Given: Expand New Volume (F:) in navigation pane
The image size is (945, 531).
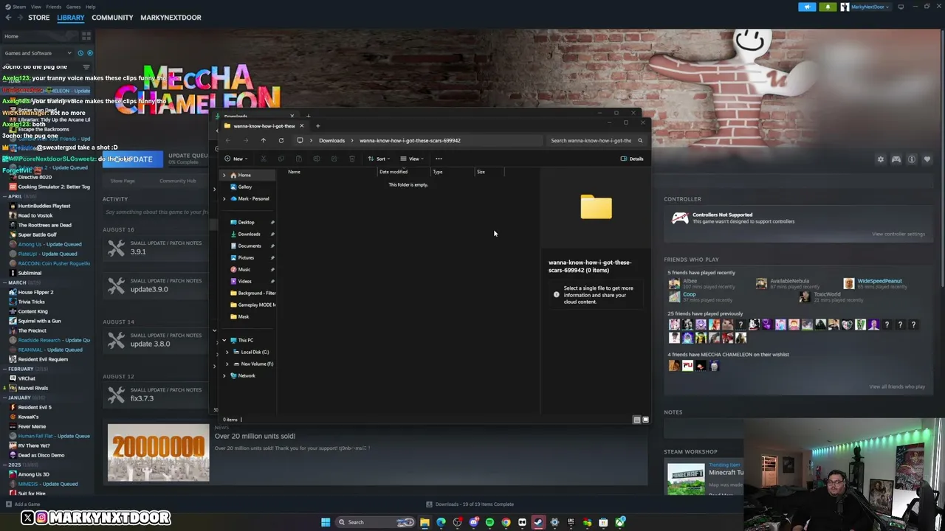Looking at the screenshot, I should click(x=227, y=364).
